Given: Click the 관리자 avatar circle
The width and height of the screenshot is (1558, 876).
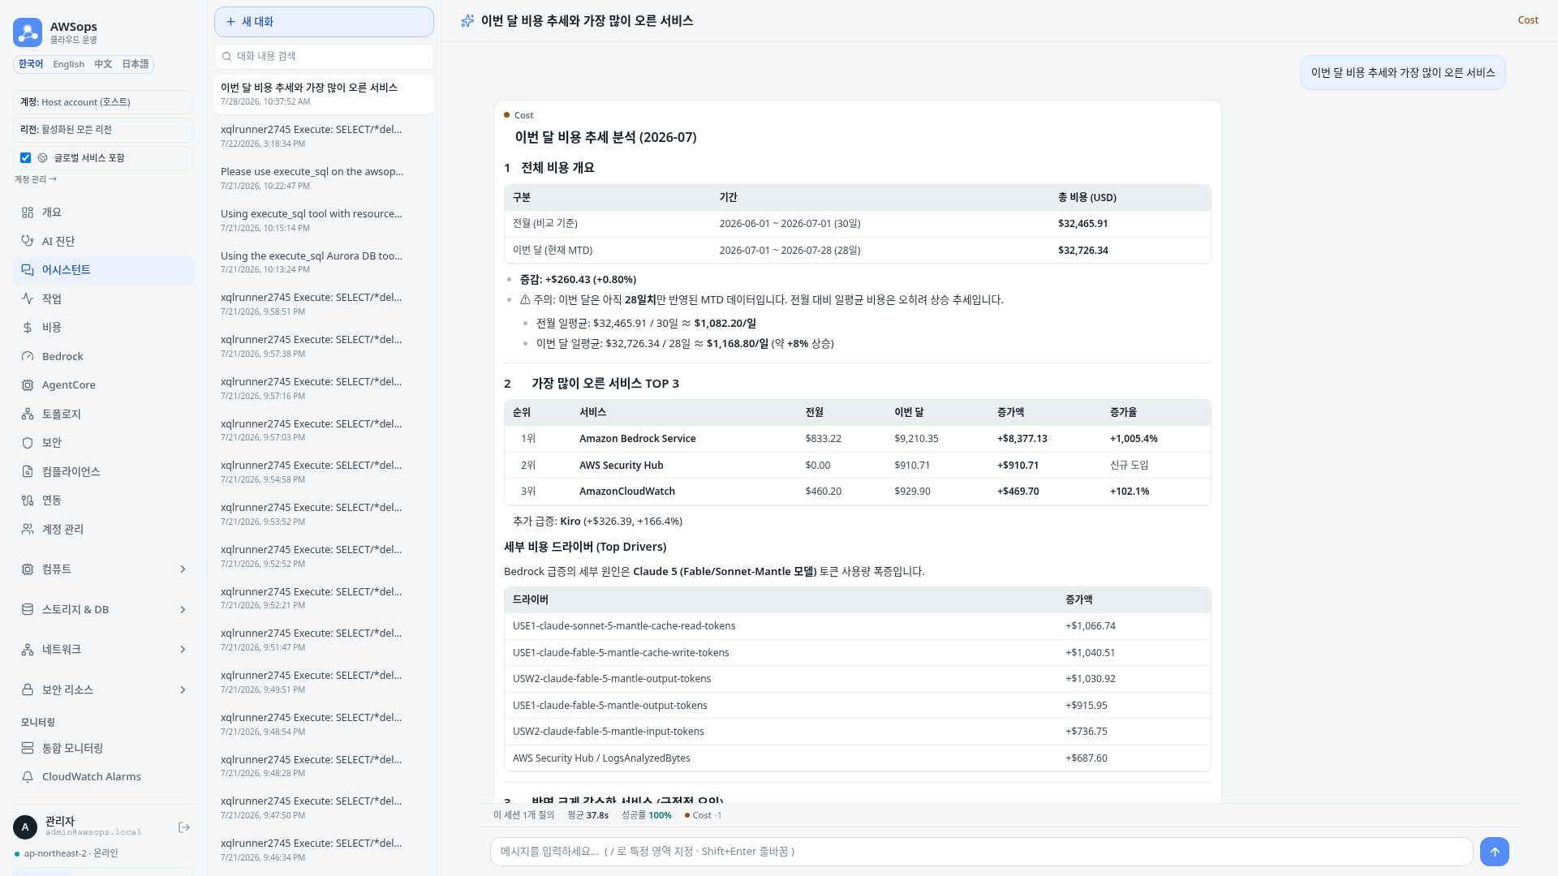Looking at the screenshot, I should (x=25, y=827).
